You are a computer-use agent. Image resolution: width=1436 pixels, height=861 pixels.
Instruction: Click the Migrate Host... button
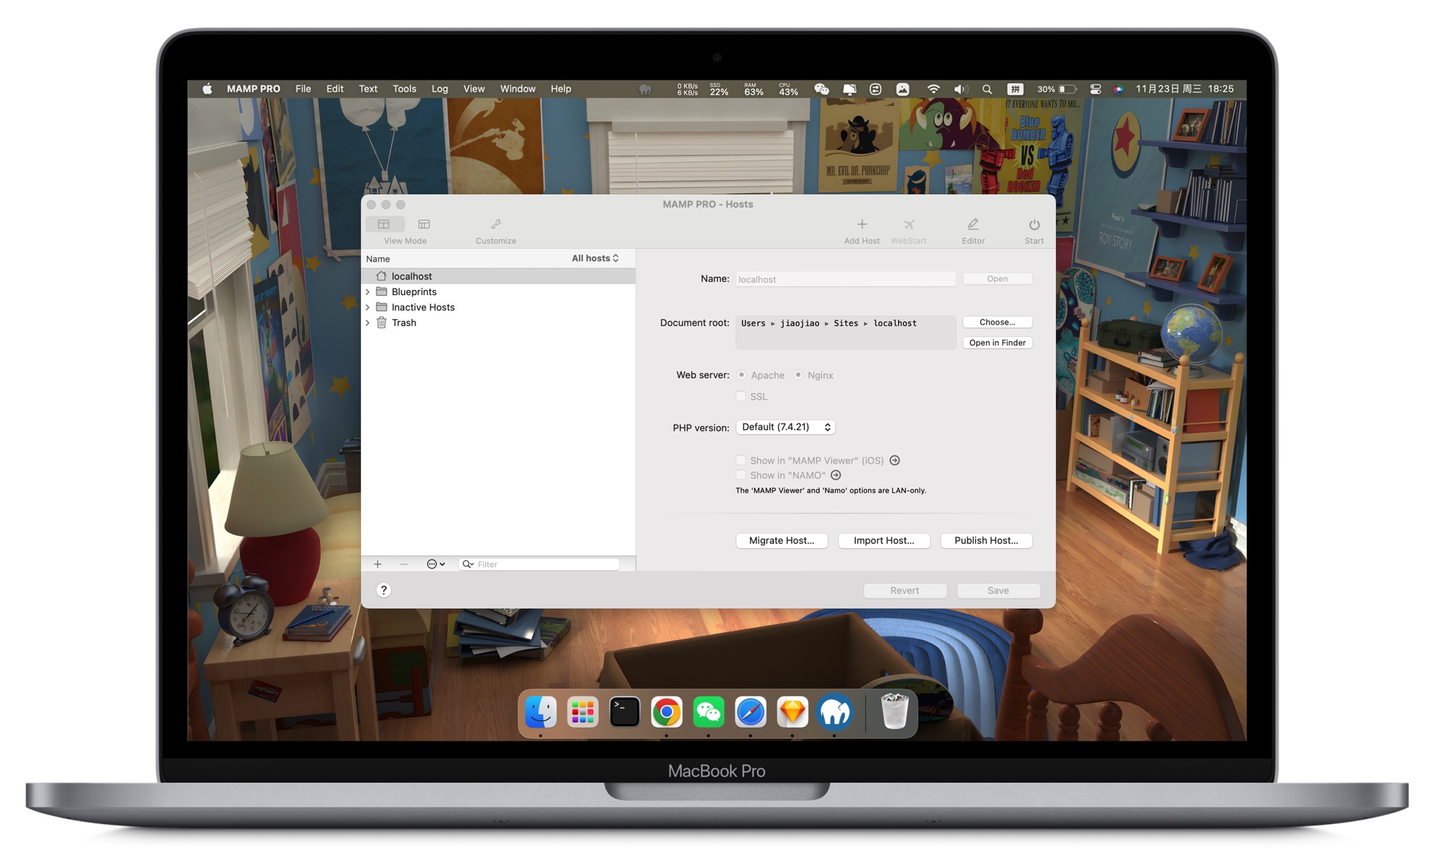click(x=781, y=541)
